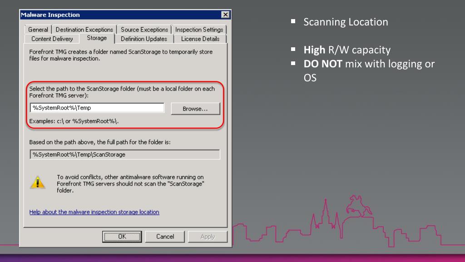Click the Browse... button
Viewport: 465px width, 262px height.
195,109
